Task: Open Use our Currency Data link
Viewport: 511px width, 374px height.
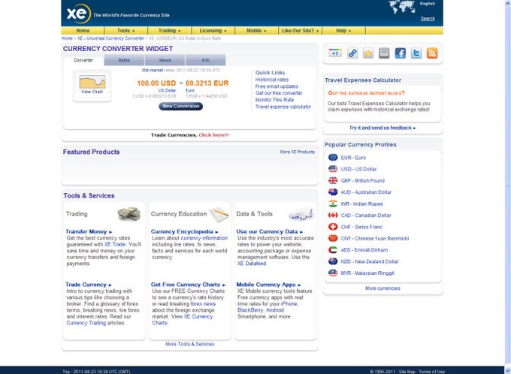Action: (270, 231)
